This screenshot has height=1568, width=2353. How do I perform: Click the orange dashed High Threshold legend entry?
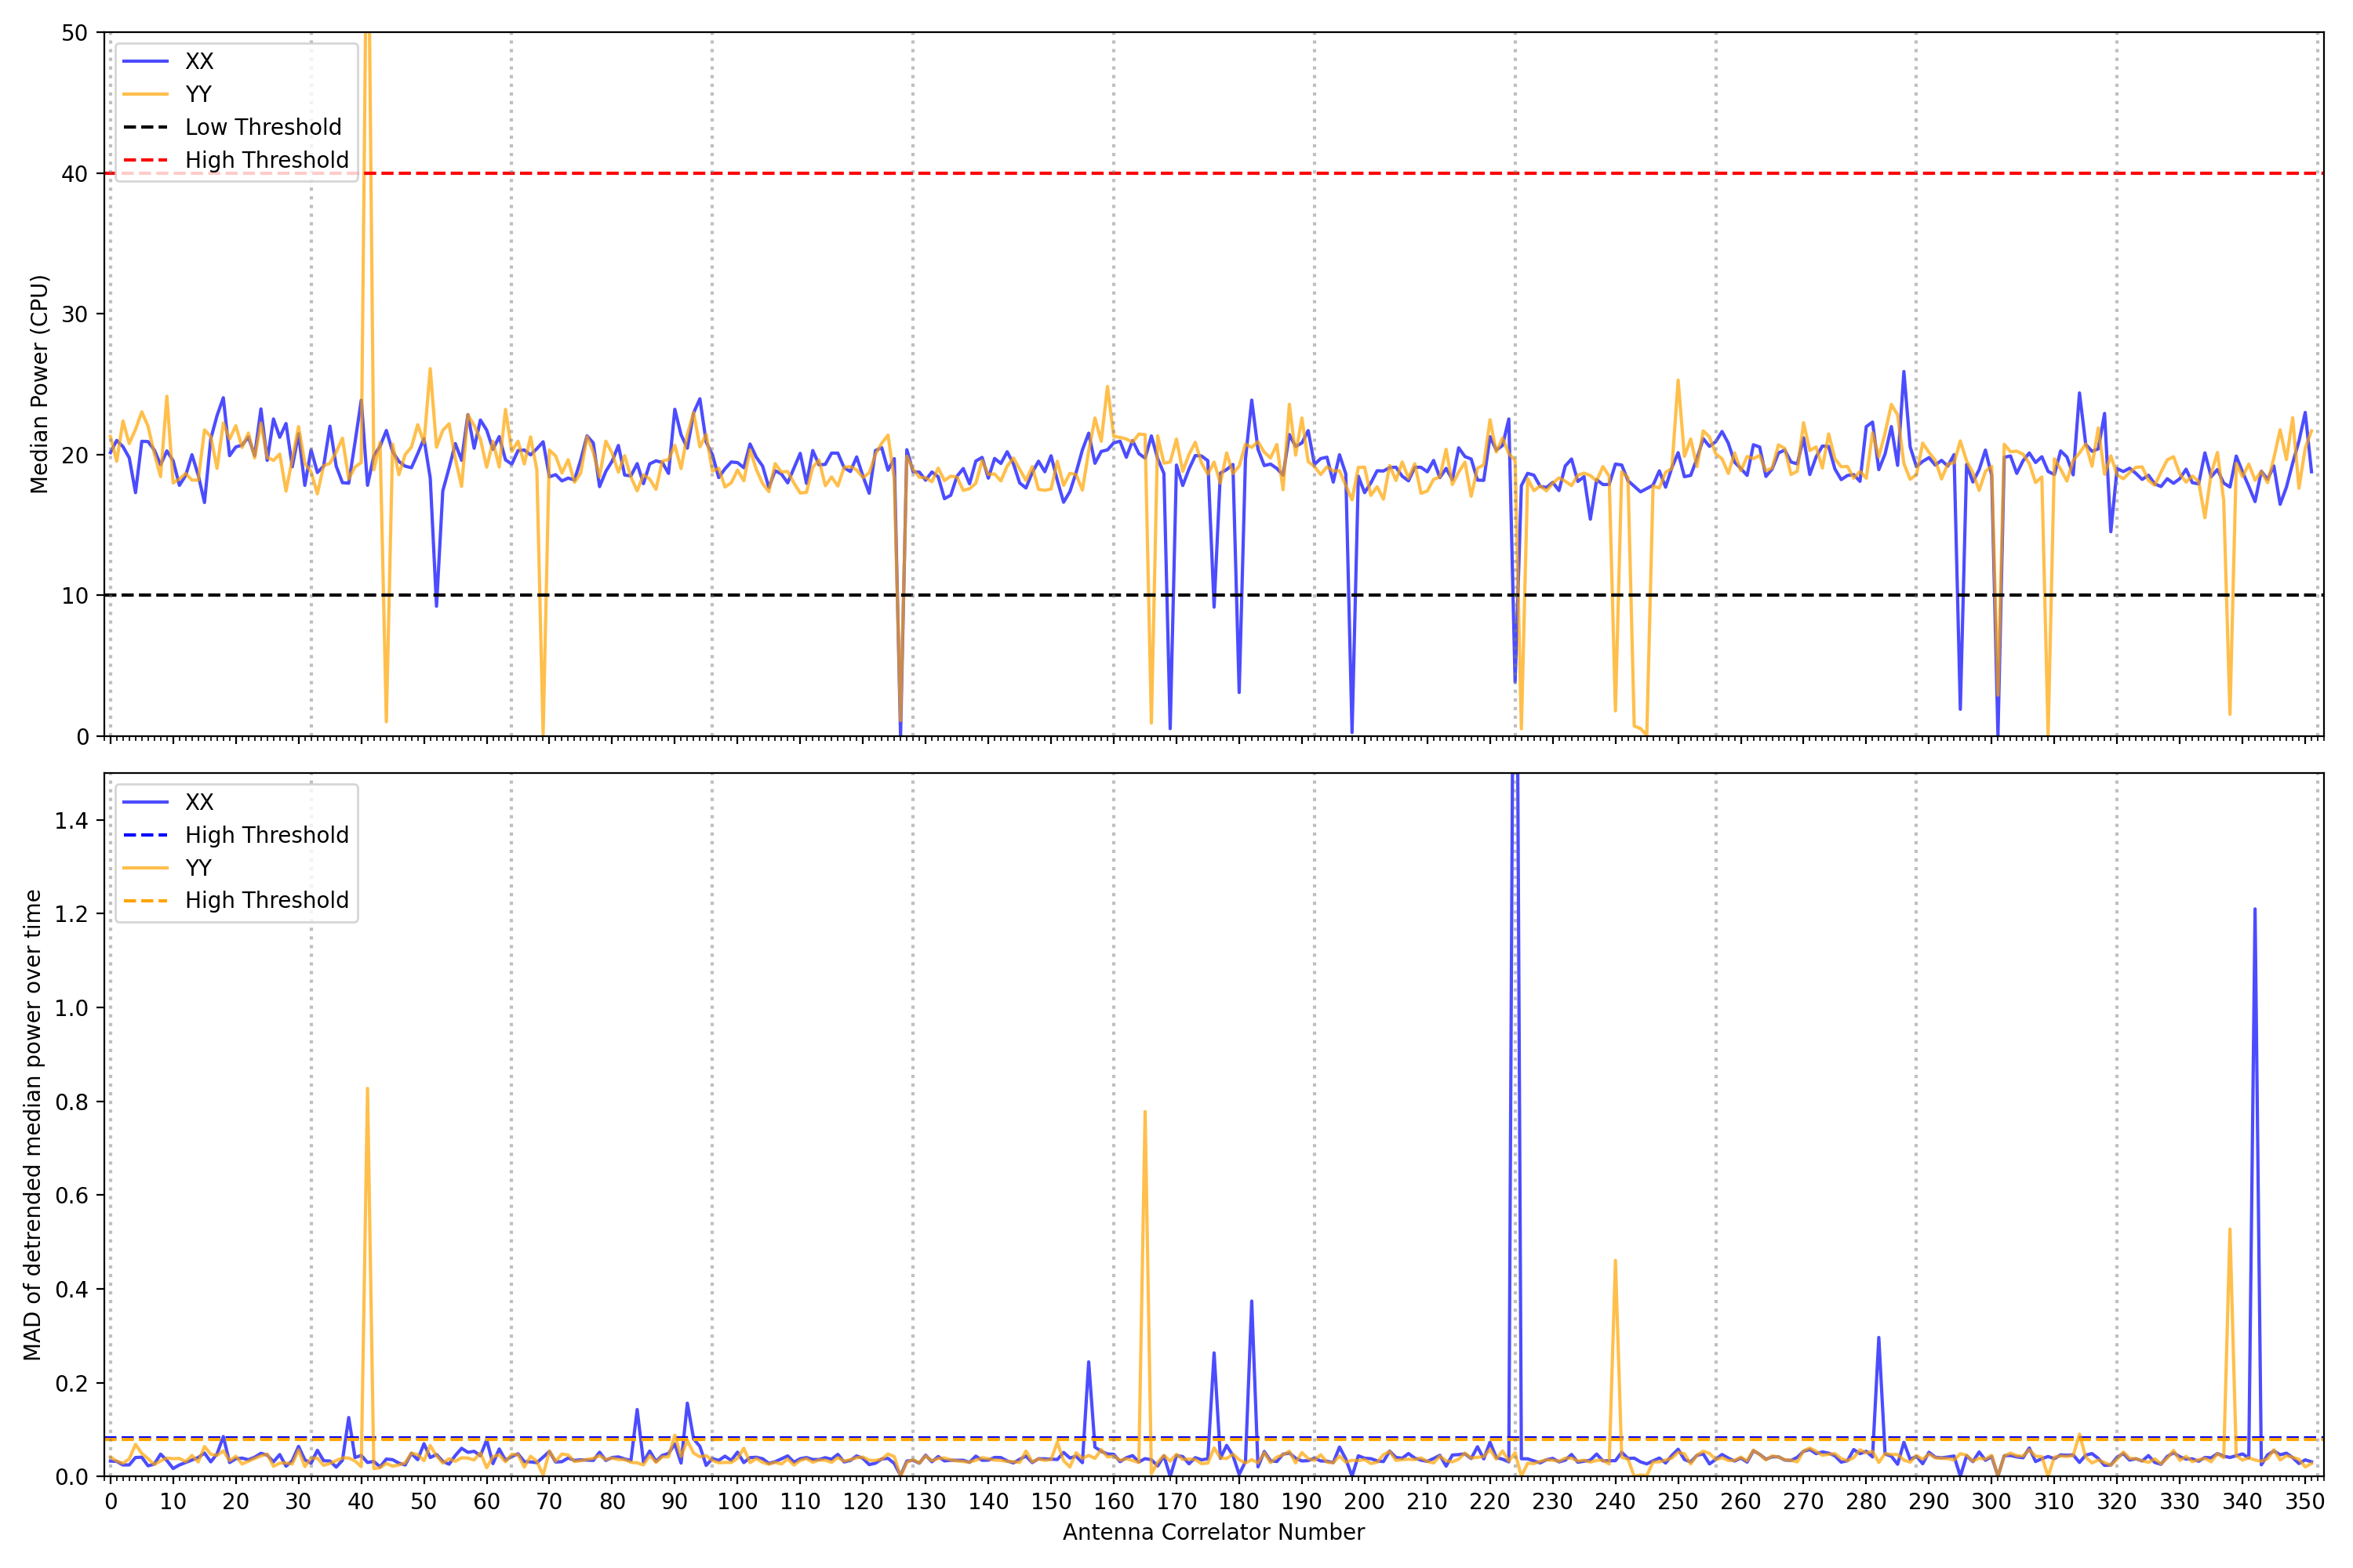(266, 900)
